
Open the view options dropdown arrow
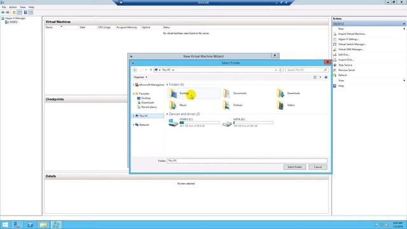[321, 78]
